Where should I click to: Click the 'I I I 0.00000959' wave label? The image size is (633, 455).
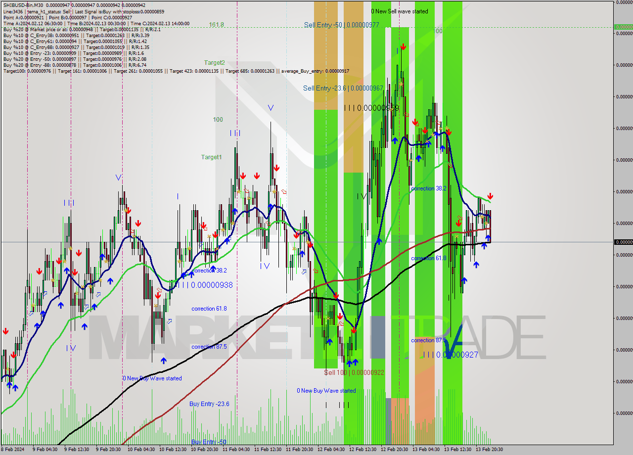[371, 108]
